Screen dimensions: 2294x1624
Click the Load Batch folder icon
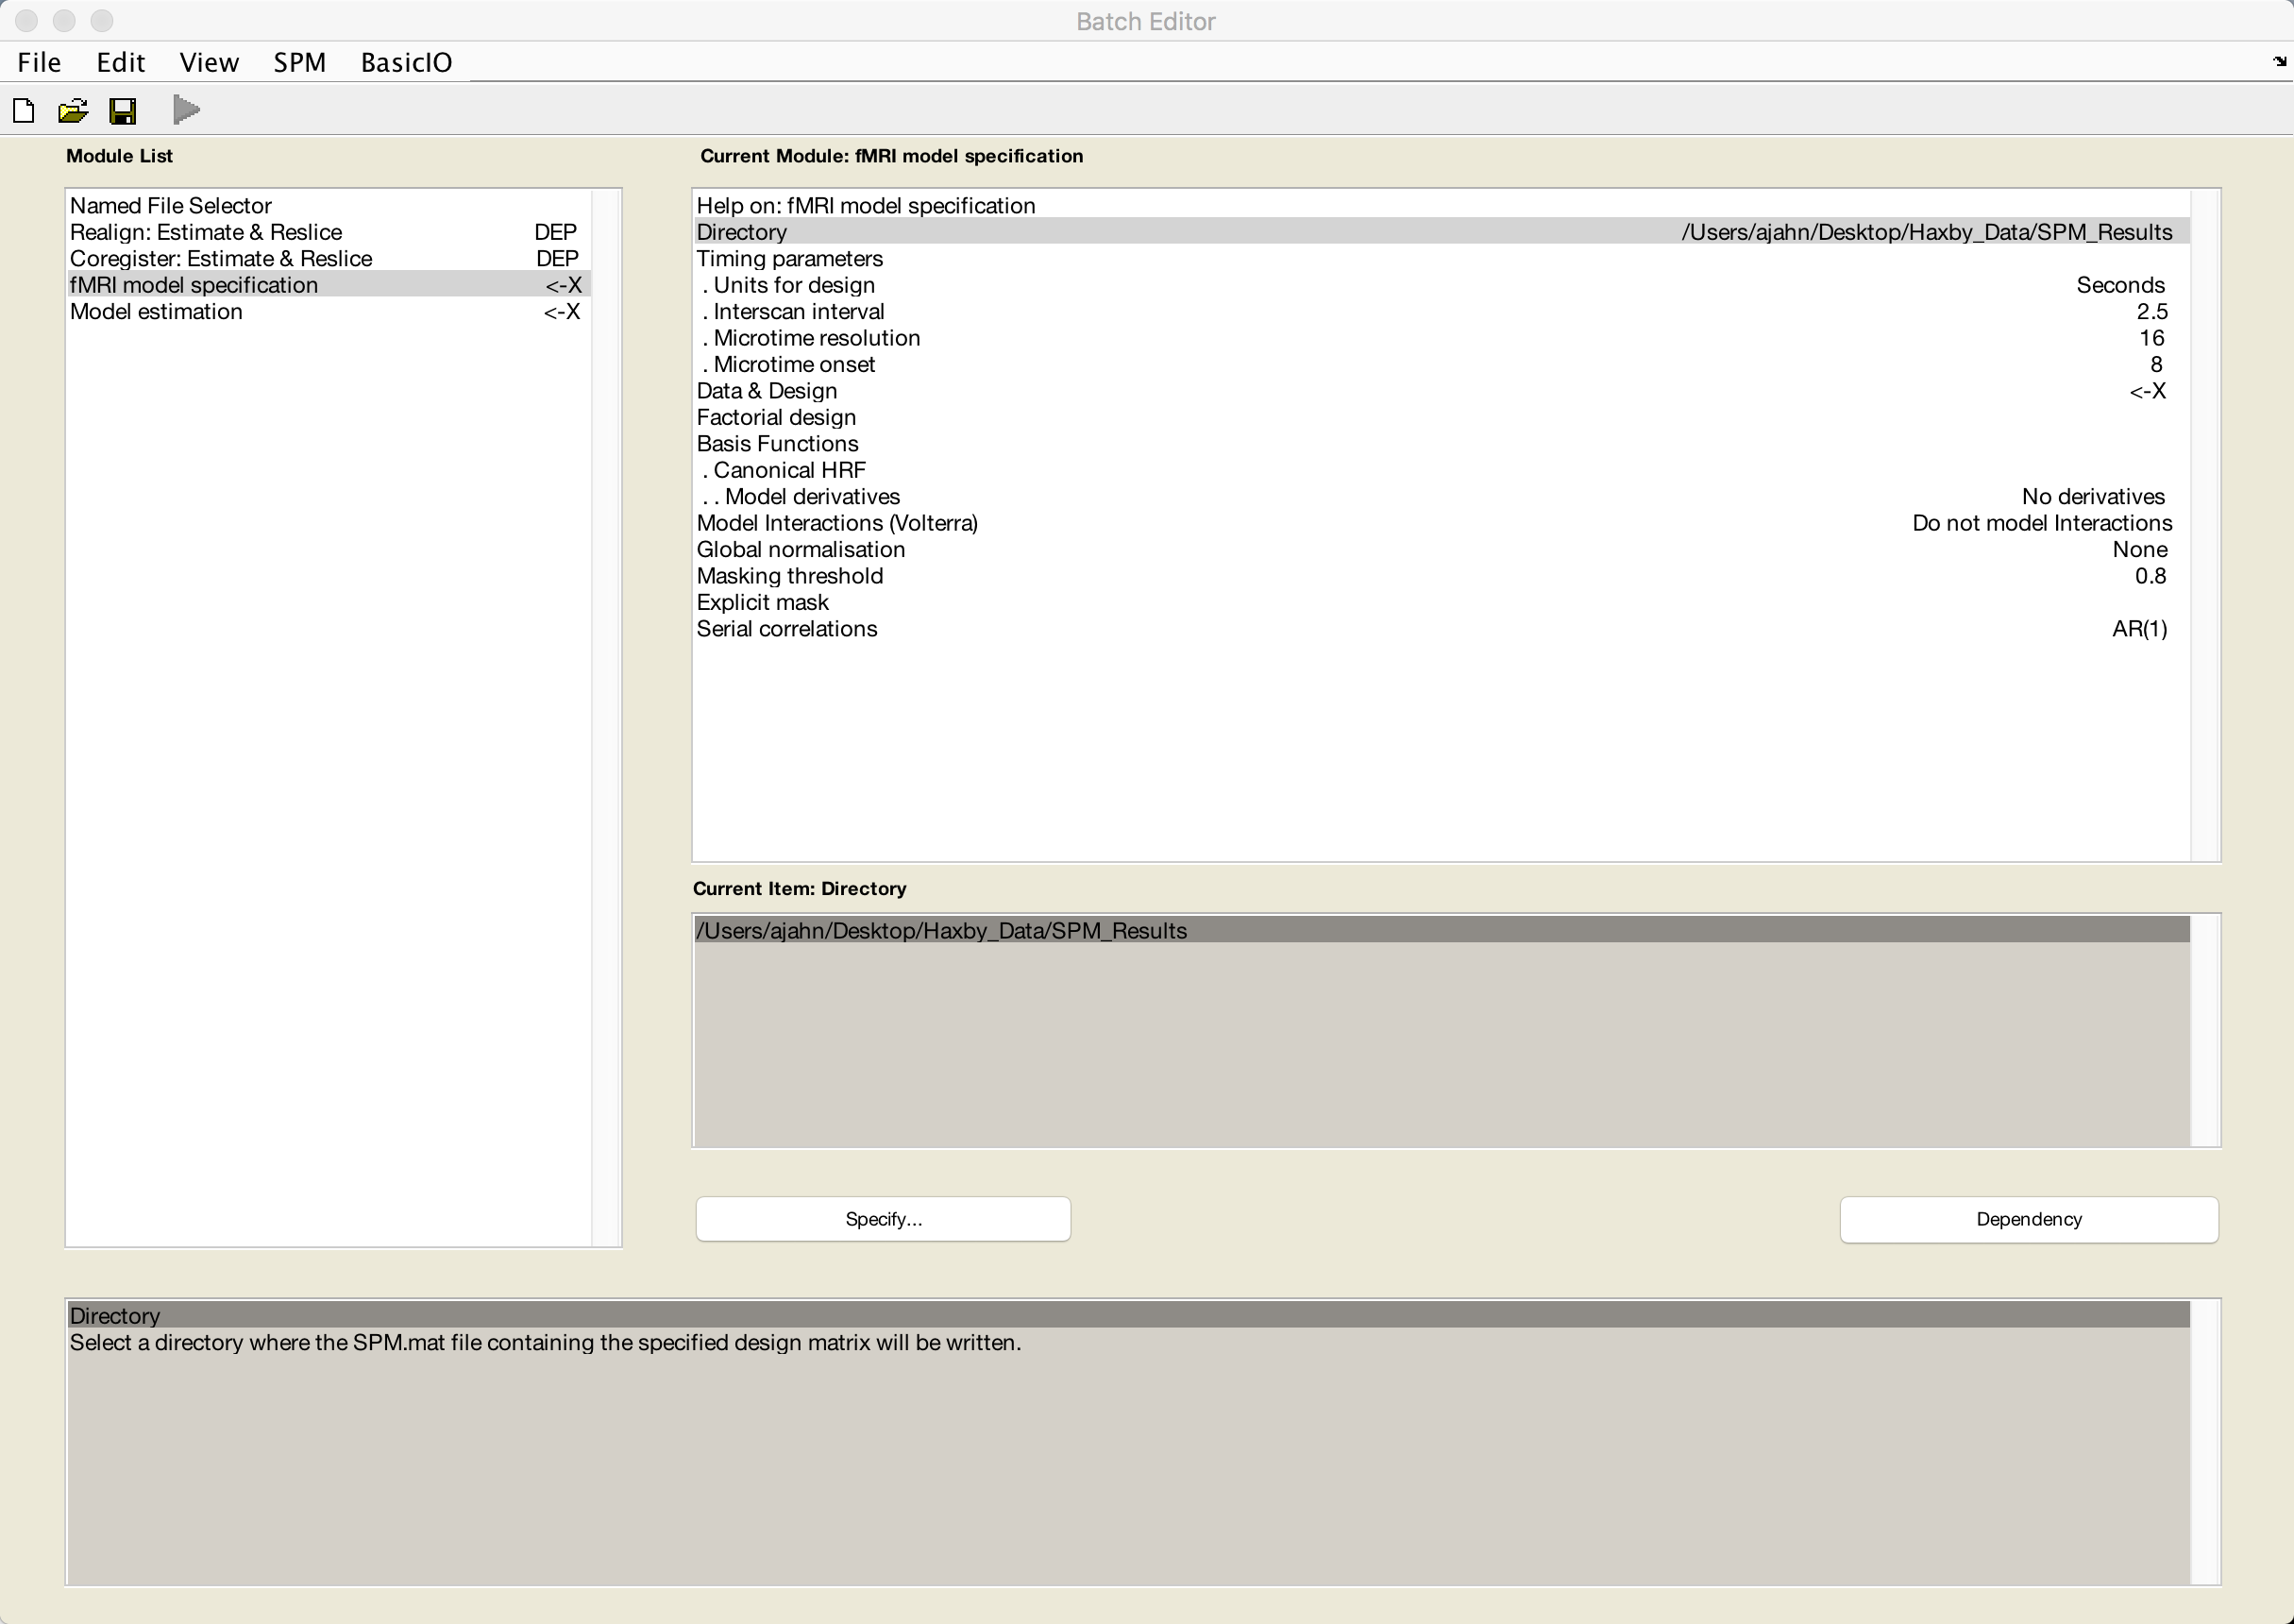[x=73, y=110]
